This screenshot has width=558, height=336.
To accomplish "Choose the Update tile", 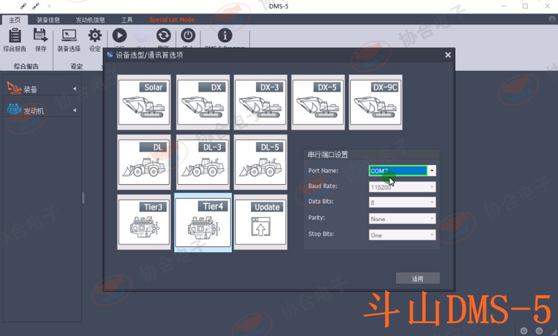I will click(260, 222).
